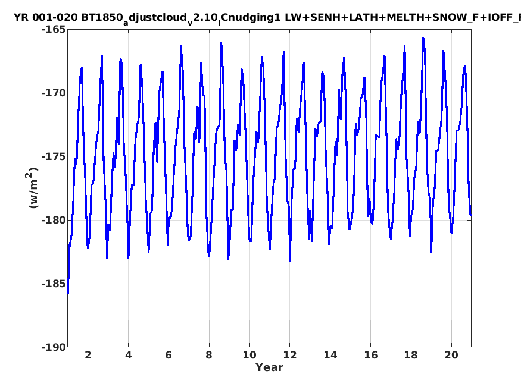Click the x-axis tick label 12
Screen dimensions: 521x390
point(290,355)
